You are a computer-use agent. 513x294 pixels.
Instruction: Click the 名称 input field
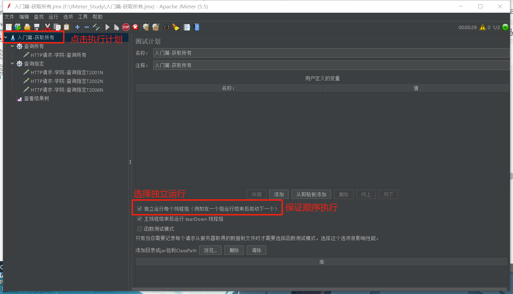331,53
